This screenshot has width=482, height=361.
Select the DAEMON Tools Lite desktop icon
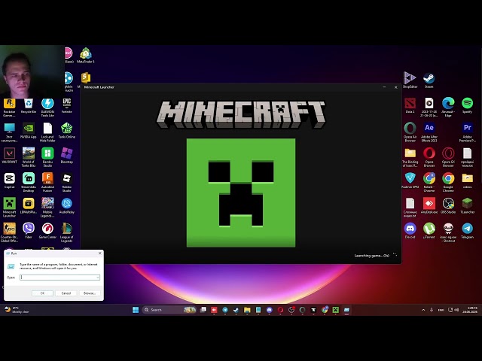coord(47,108)
